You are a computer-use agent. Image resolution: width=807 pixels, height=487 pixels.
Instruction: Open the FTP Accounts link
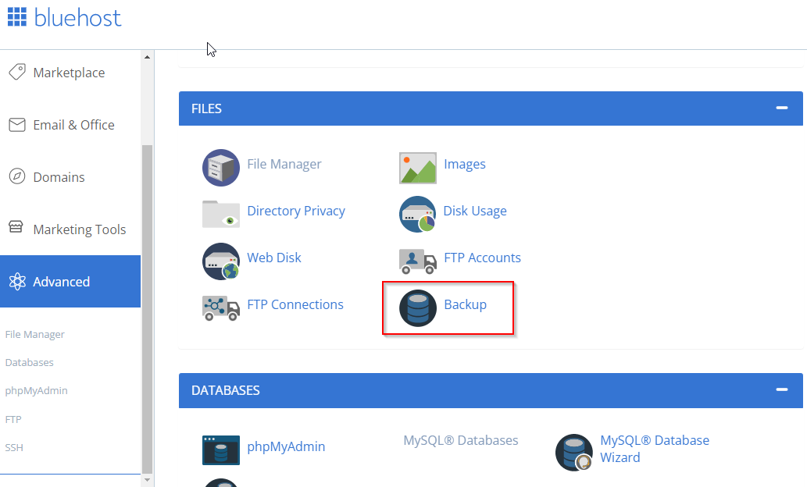[482, 258]
